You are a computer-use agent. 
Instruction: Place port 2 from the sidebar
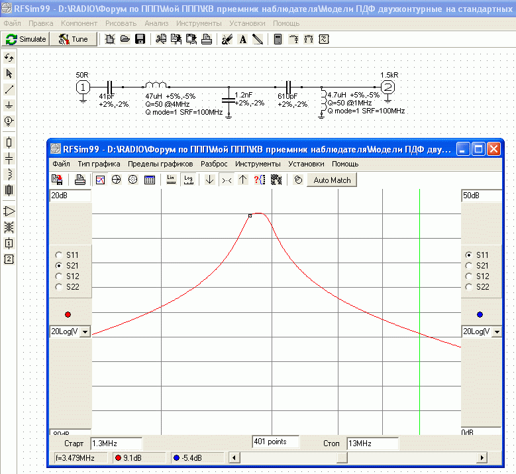tap(9, 259)
